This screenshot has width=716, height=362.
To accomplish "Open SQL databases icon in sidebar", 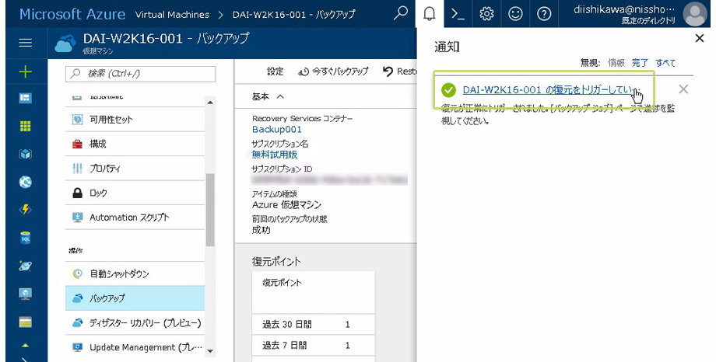I will [26, 238].
